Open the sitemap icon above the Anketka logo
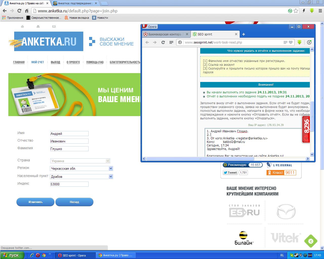The height and width of the screenshot is (259, 324). [38, 27]
